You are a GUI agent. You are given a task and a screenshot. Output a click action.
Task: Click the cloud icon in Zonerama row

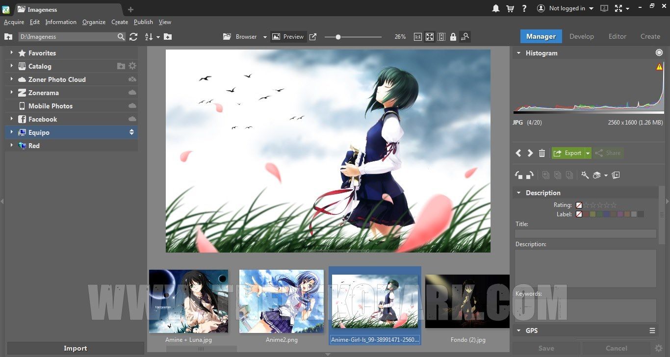132,93
